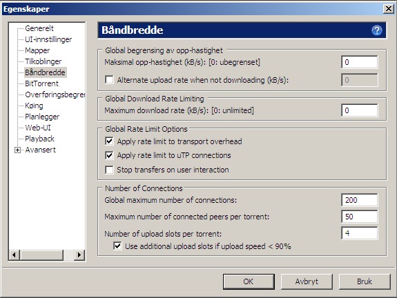Image resolution: width=397 pixels, height=298 pixels.
Task: Click the tree scrollbar right arrow
Action: 79,255
